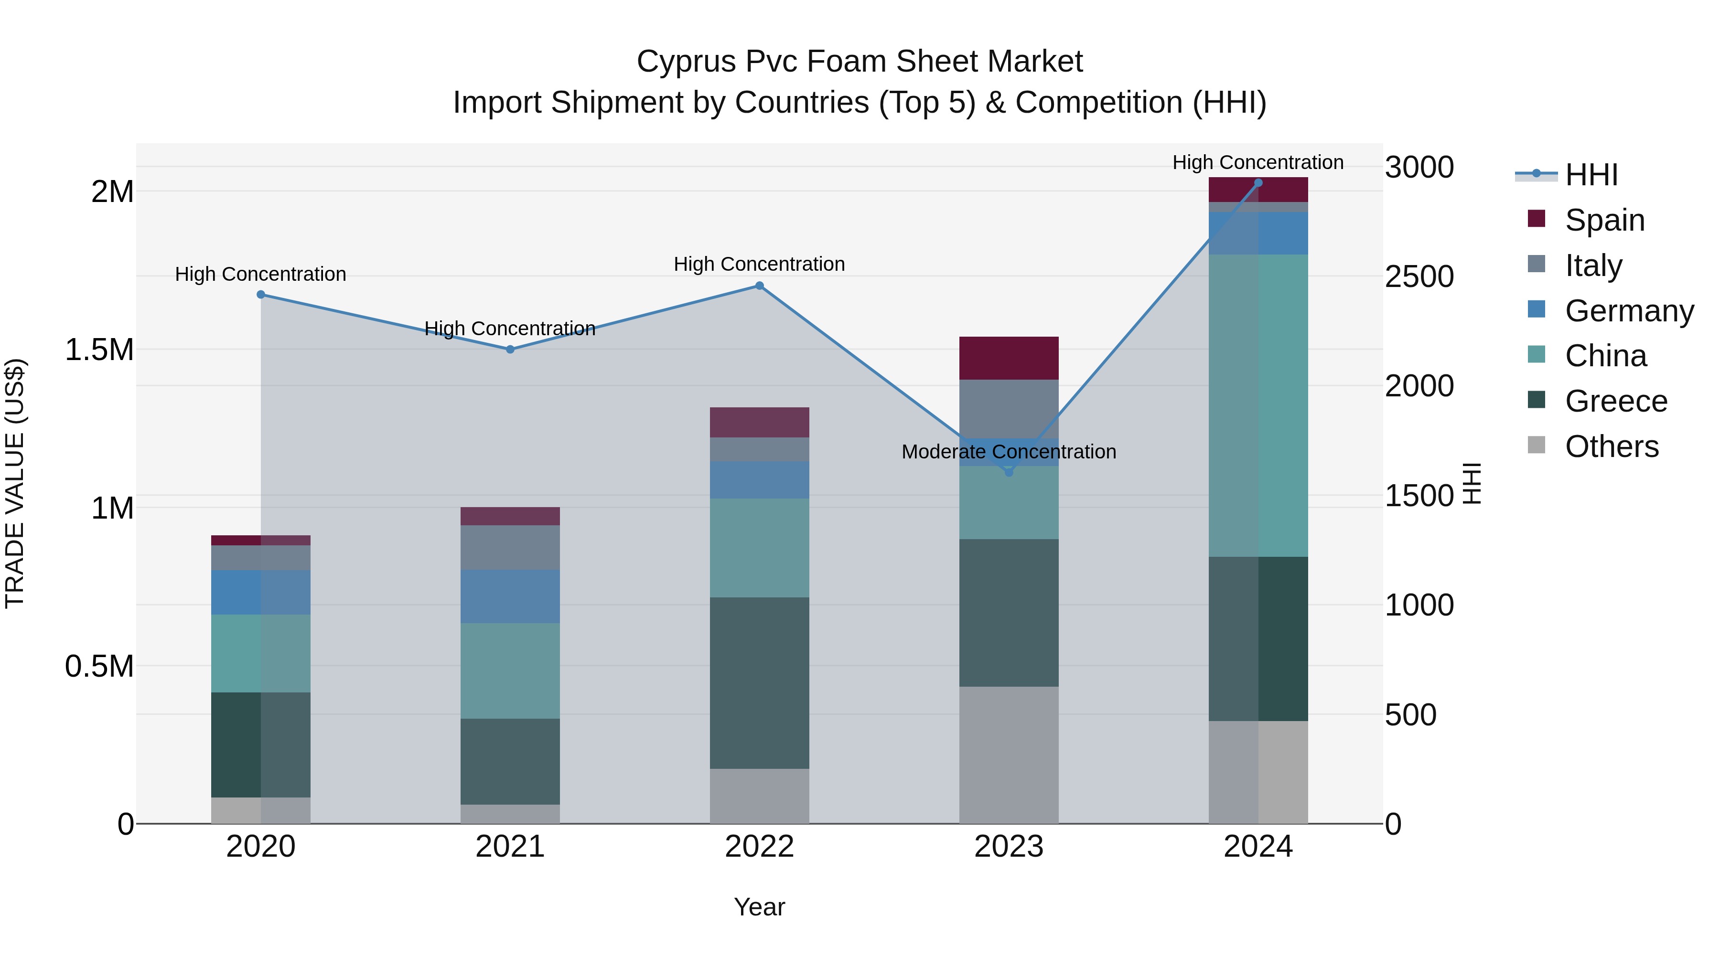Click the 1000 right axis tick label
The height and width of the screenshot is (967, 1720).
(x=1419, y=605)
